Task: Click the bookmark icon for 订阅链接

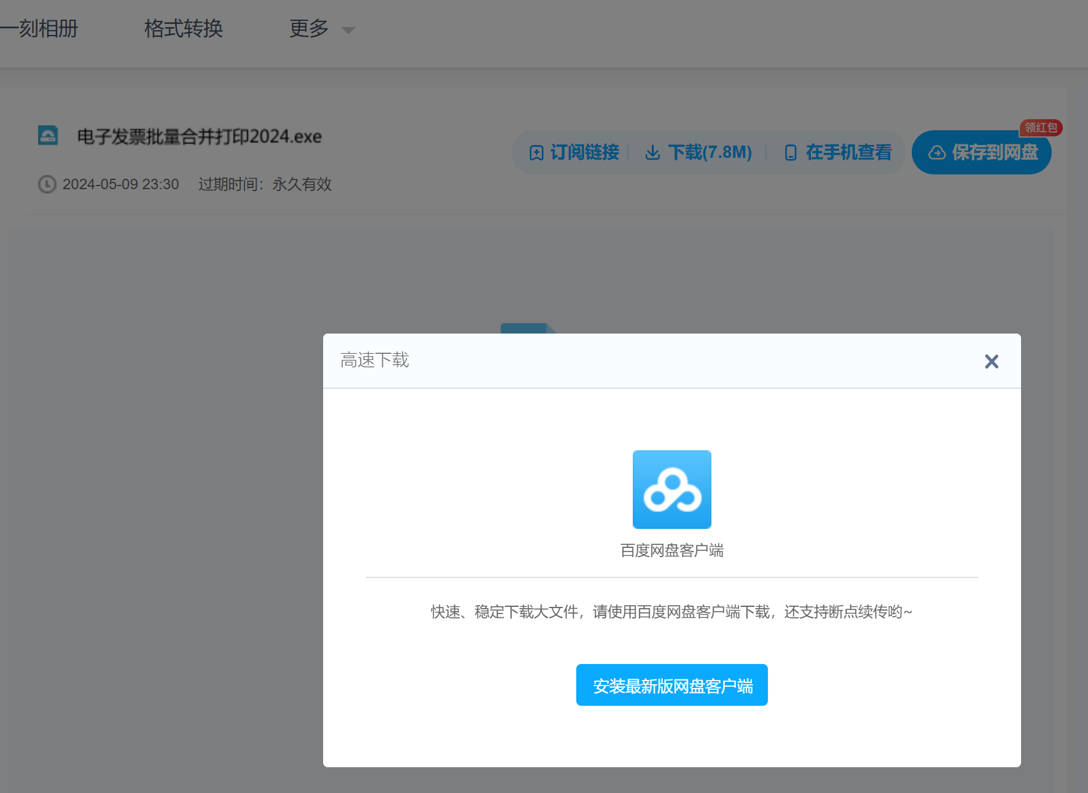Action: 536,153
